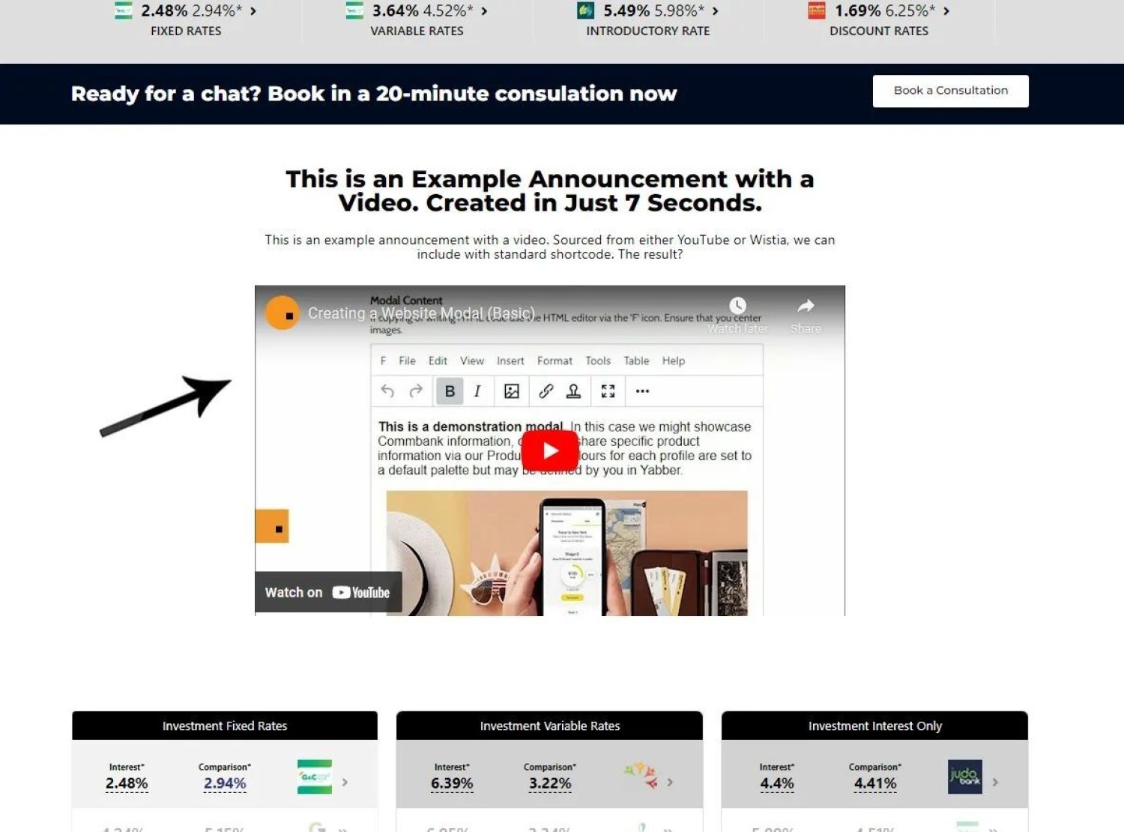Open the Investment Interest Only row arrow
The width and height of the screenshot is (1124, 832).
(x=995, y=782)
